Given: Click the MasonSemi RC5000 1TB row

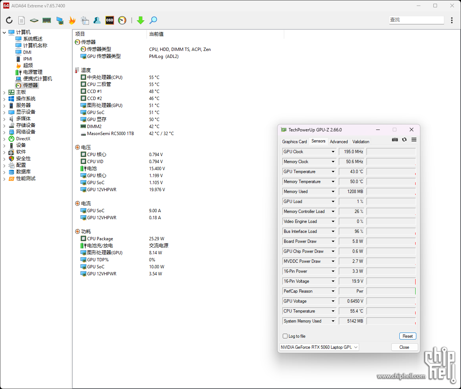Looking at the screenshot, I should click(127, 134).
